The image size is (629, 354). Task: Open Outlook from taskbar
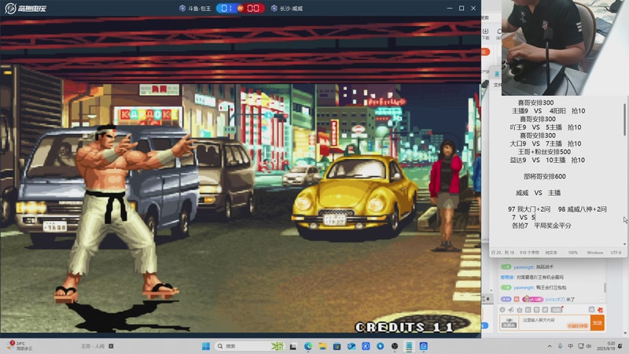(351, 346)
